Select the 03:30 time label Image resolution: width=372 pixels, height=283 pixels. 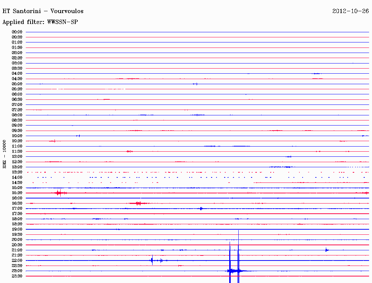(x=17, y=68)
